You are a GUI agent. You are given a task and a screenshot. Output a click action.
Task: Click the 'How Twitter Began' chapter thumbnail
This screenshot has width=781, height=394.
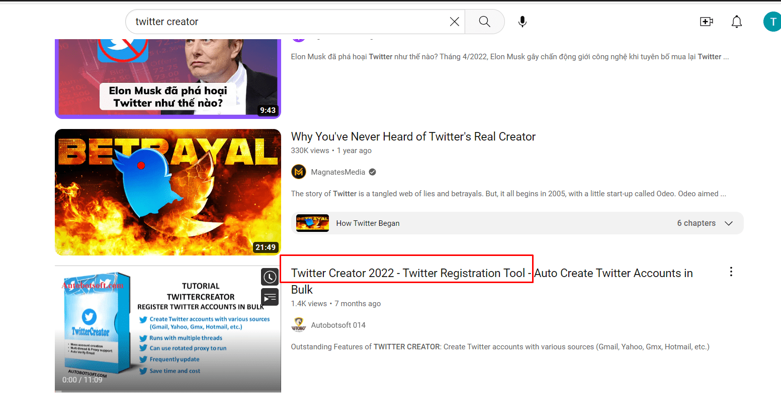[312, 223]
